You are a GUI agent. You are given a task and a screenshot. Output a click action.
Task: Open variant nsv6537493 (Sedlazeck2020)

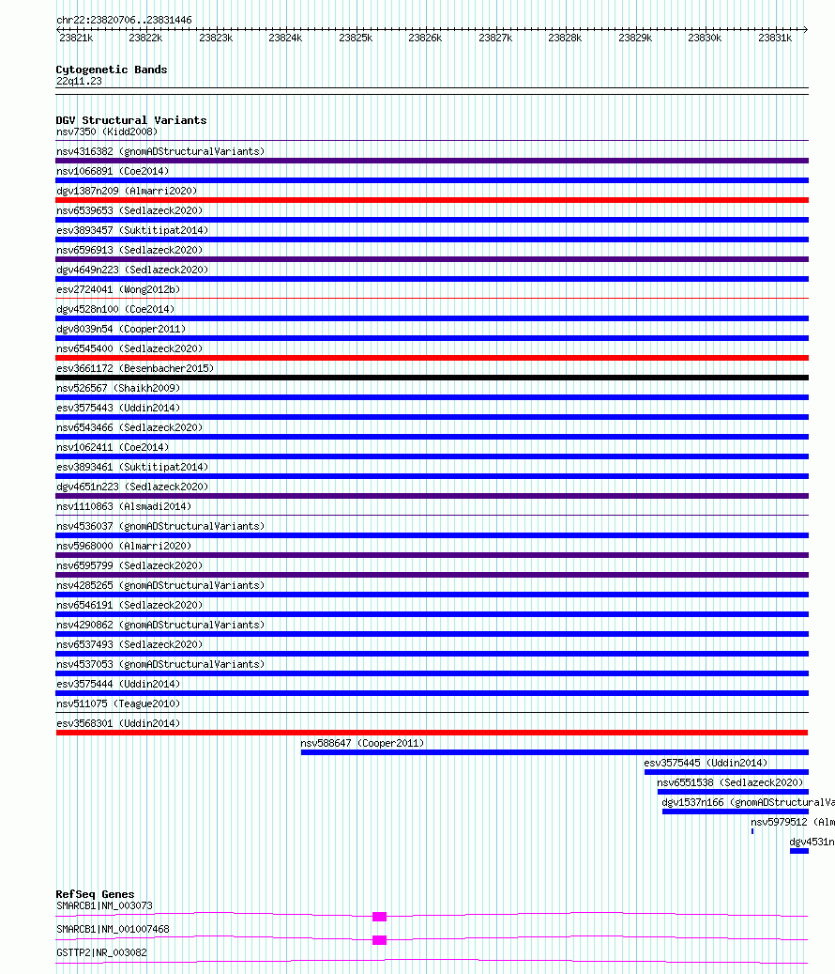tap(129, 644)
